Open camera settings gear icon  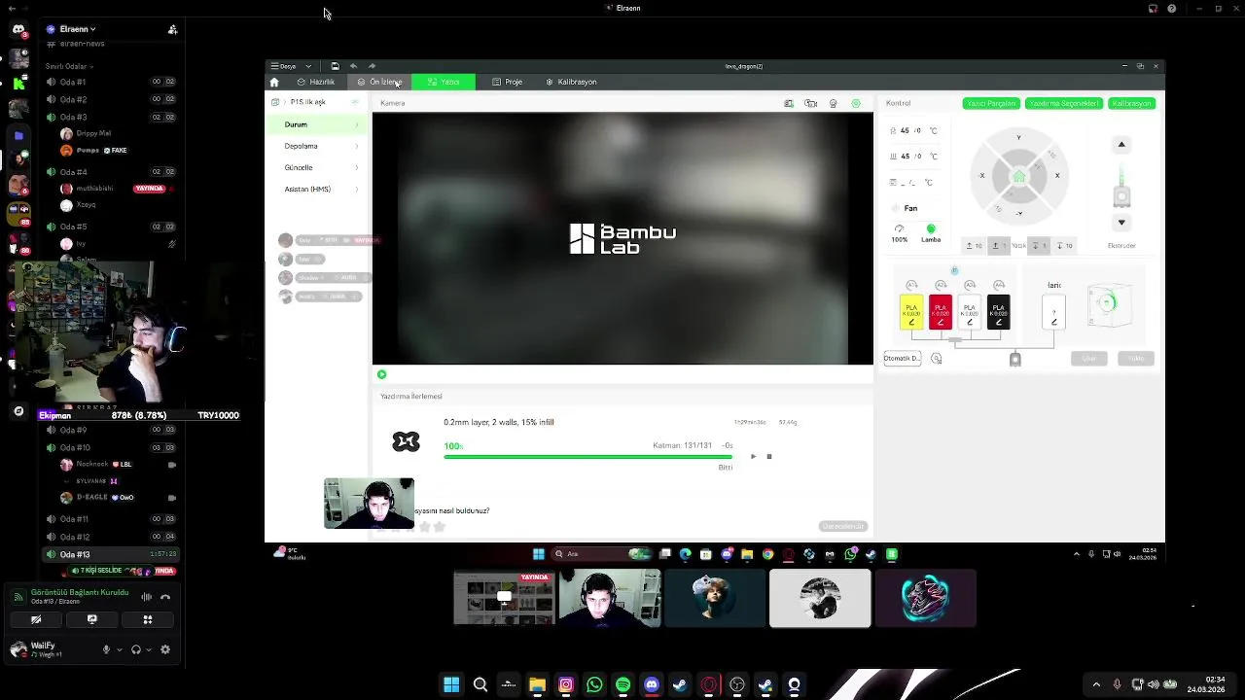856,103
